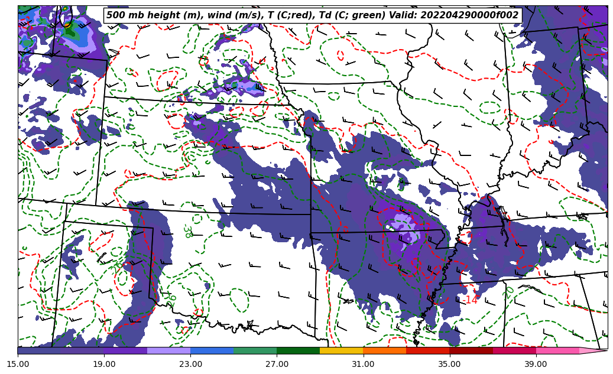Click the 15.00 colorbar tick label
This screenshot has width=613, height=374.
(x=18, y=364)
